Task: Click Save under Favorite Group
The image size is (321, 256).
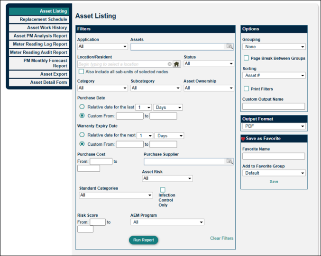Action: [x=274, y=181]
